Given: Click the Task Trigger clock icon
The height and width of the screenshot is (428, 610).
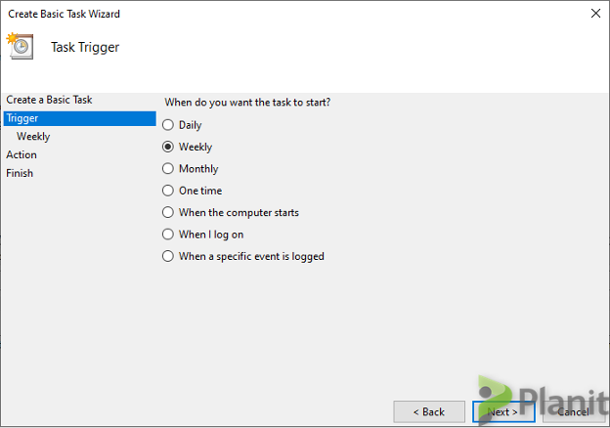Looking at the screenshot, I should [20, 46].
